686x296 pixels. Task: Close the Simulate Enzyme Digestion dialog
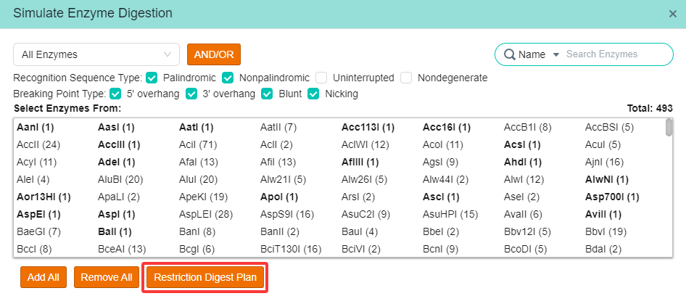point(673,14)
